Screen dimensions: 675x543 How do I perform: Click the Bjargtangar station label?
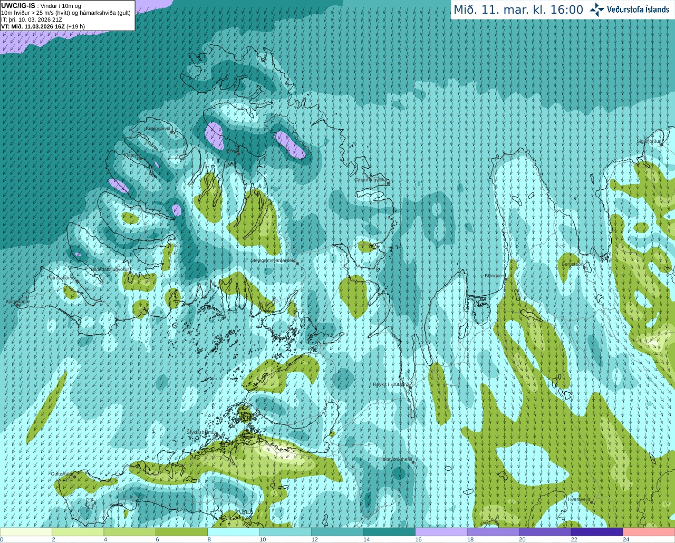pyautogui.click(x=17, y=302)
